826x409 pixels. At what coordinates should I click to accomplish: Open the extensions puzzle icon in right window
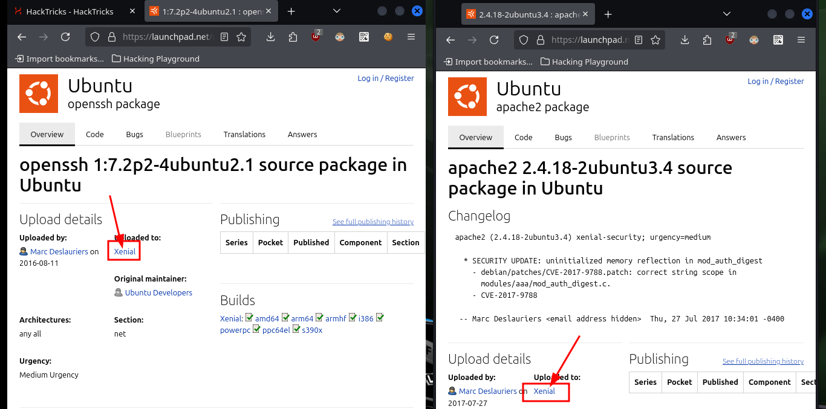pyautogui.click(x=707, y=40)
